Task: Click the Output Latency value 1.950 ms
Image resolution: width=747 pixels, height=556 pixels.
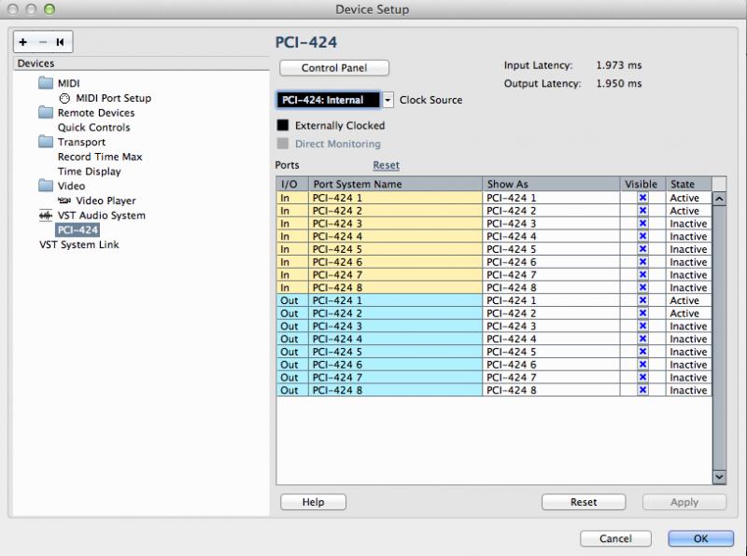Action: click(x=619, y=83)
